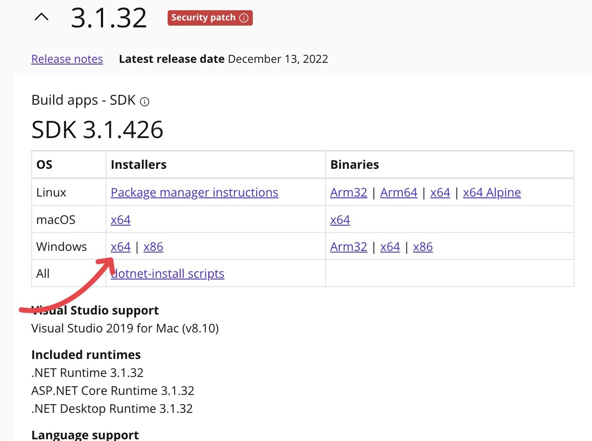
Task: Click the OS column header
Action: coord(44,165)
